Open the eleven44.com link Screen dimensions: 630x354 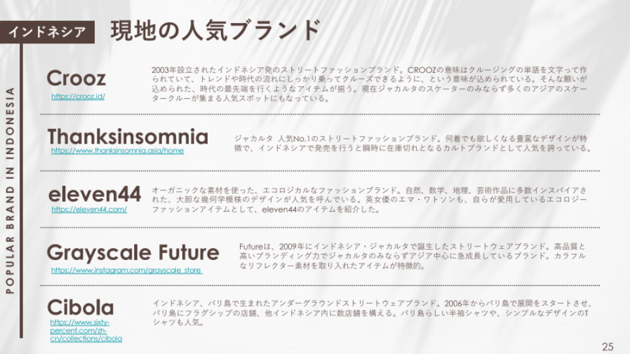(x=89, y=209)
